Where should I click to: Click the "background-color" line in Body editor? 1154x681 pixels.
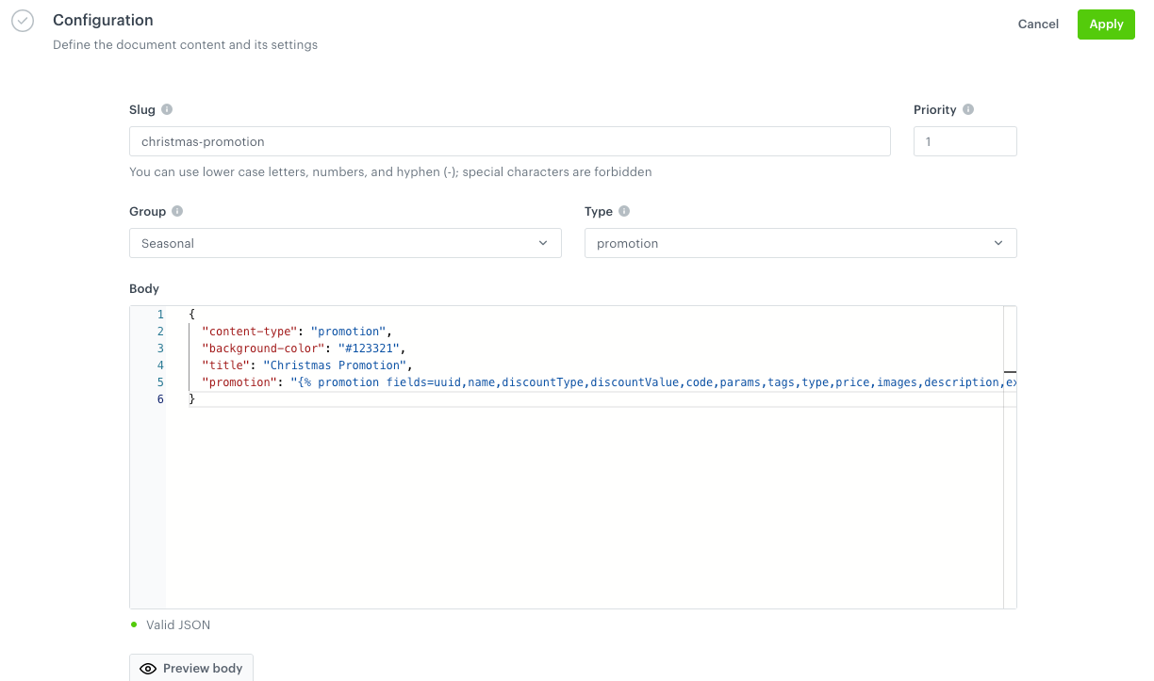pos(302,349)
